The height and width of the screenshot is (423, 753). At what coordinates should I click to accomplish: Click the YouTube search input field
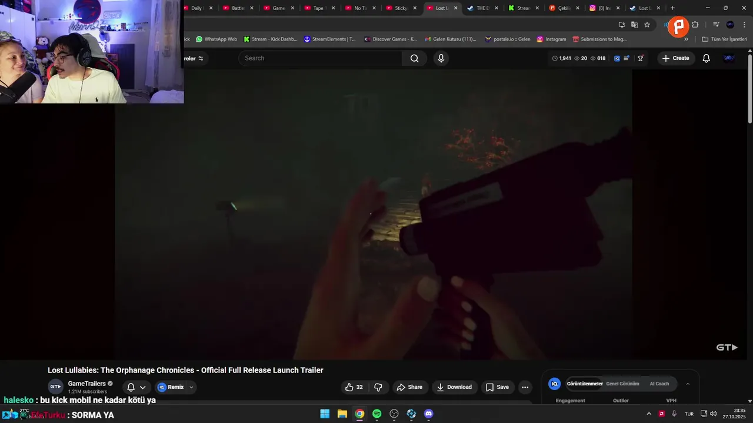pos(321,58)
